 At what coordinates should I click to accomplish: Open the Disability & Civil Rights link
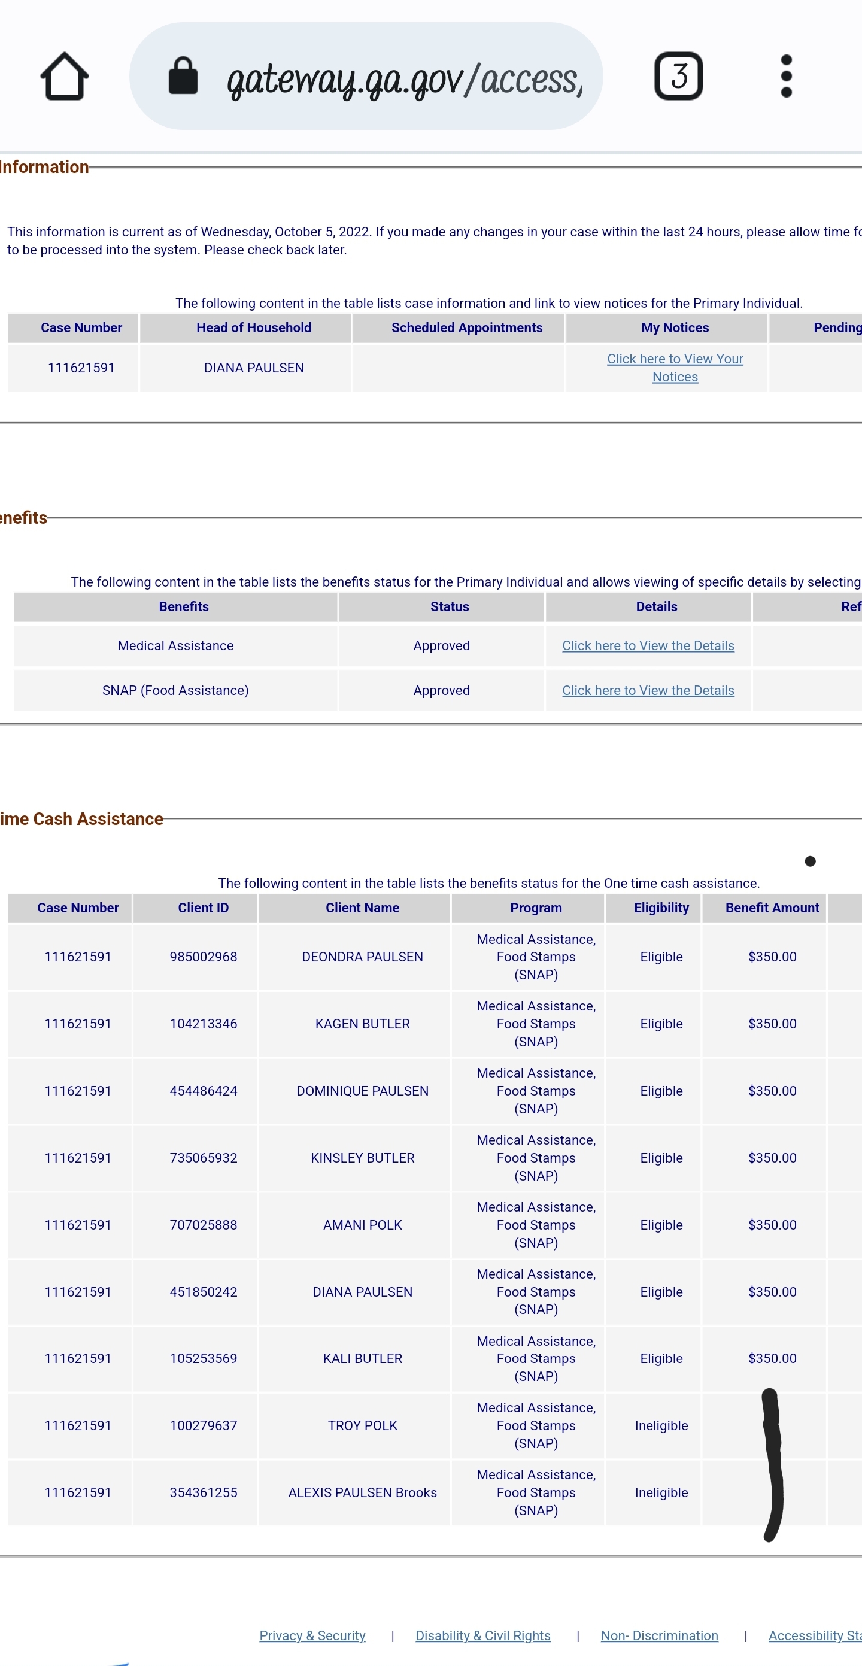click(483, 1635)
